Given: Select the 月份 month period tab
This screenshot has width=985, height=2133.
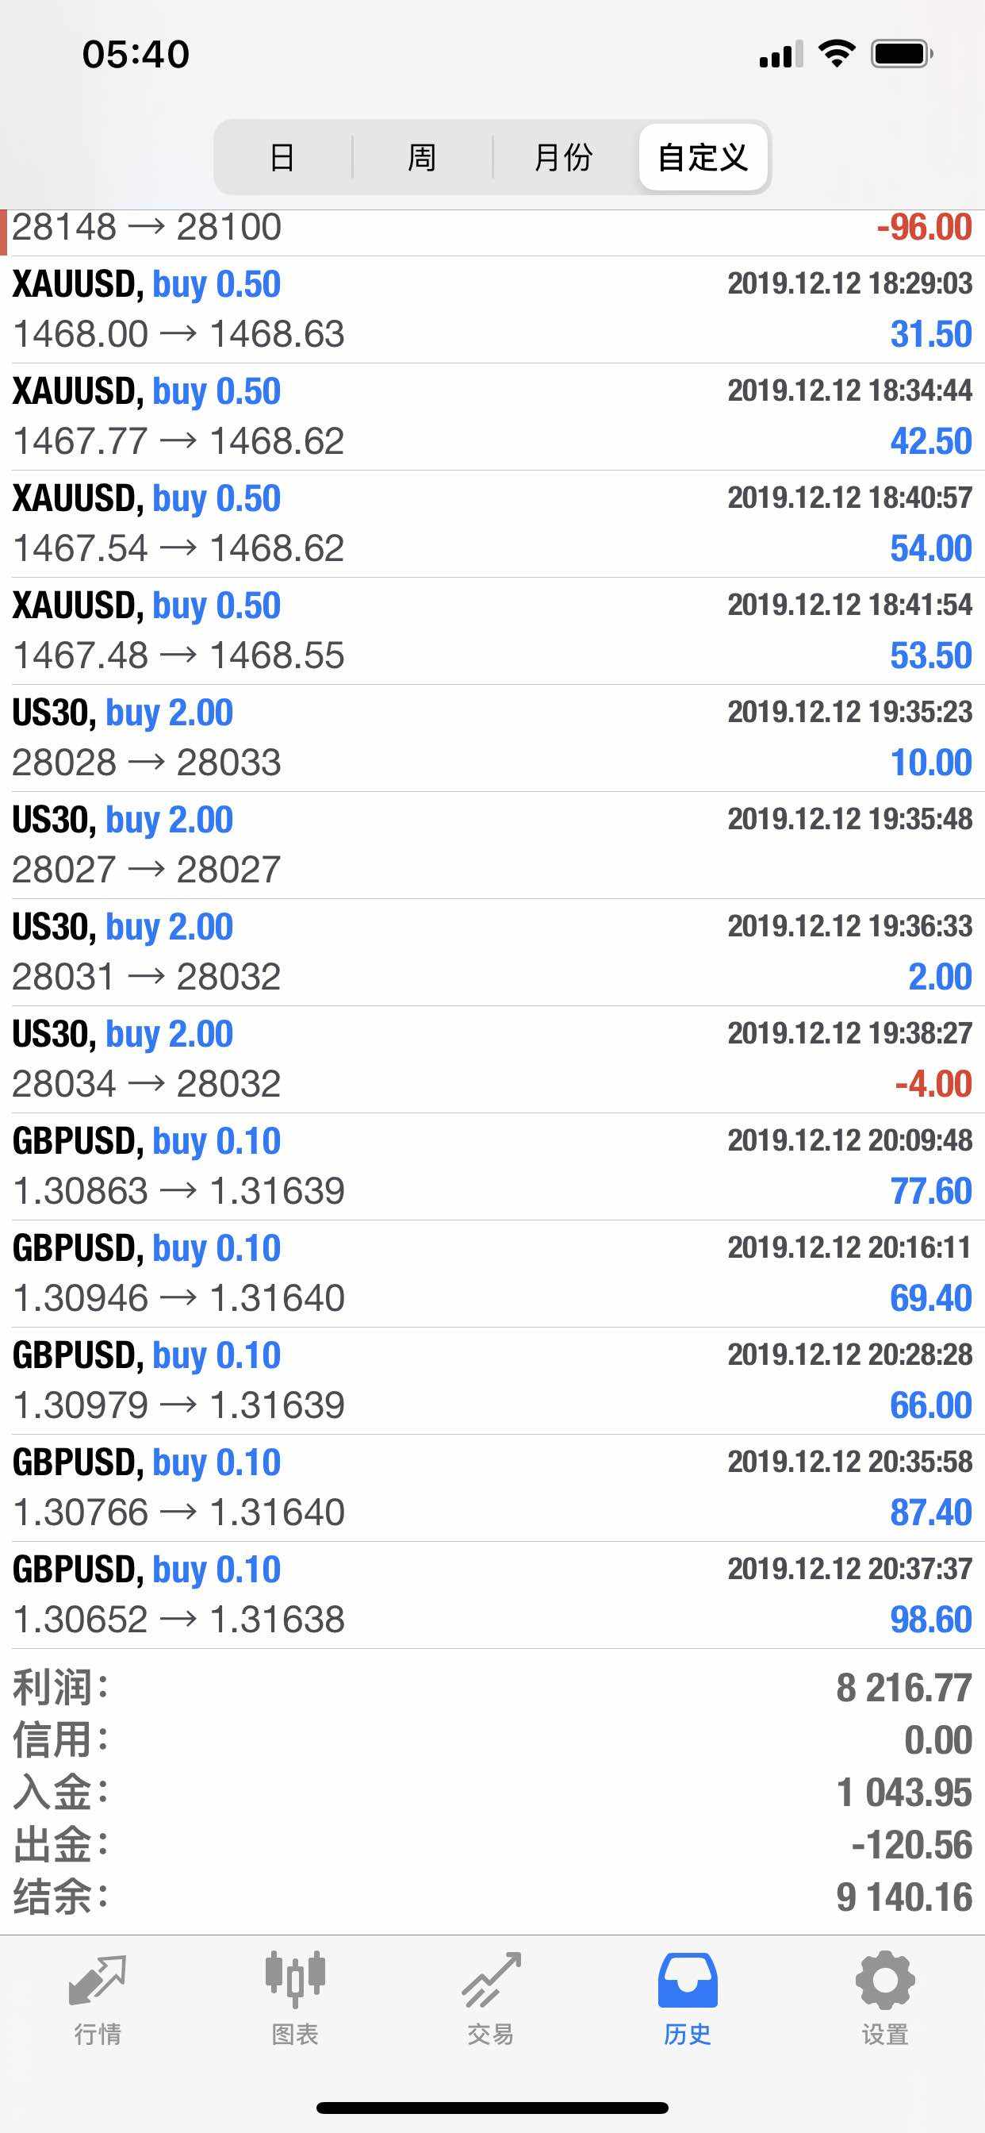Looking at the screenshot, I should pyautogui.click(x=564, y=157).
